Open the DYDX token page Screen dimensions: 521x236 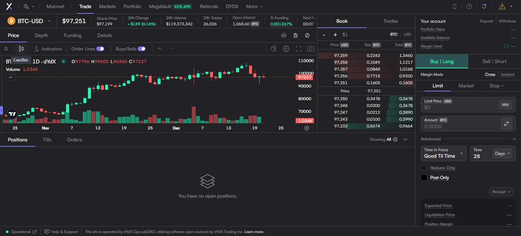[232, 7]
